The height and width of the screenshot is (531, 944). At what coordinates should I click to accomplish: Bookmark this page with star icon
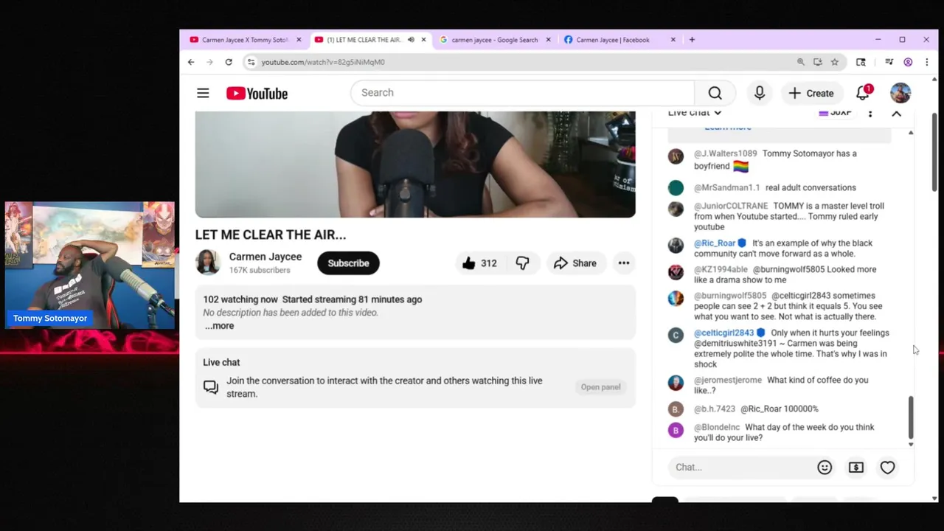pyautogui.click(x=835, y=62)
